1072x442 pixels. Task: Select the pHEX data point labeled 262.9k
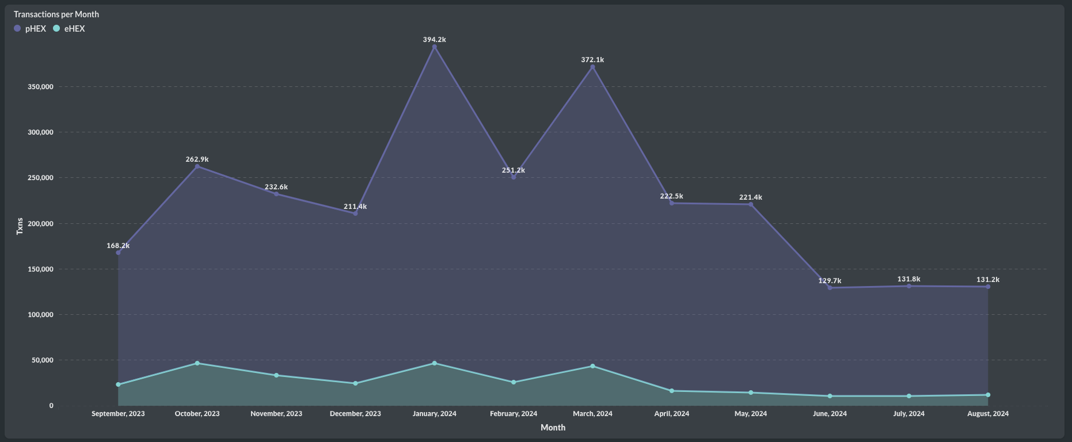(x=197, y=166)
